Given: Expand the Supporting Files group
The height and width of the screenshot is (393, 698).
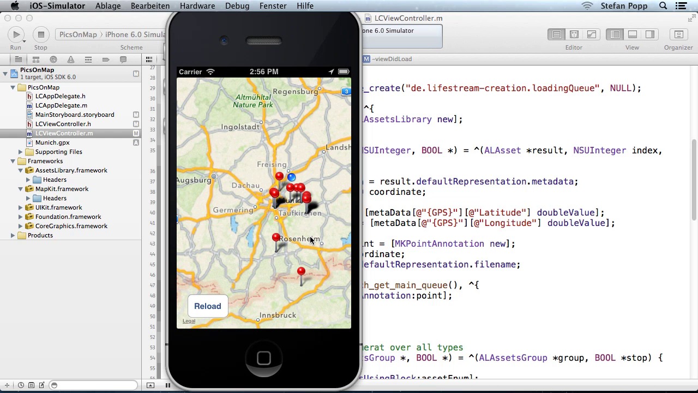Looking at the screenshot, I should tap(20, 152).
